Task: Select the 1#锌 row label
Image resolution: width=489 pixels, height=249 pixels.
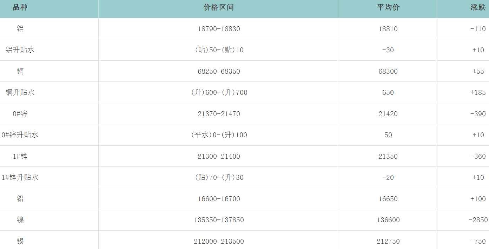Action: coord(20,156)
